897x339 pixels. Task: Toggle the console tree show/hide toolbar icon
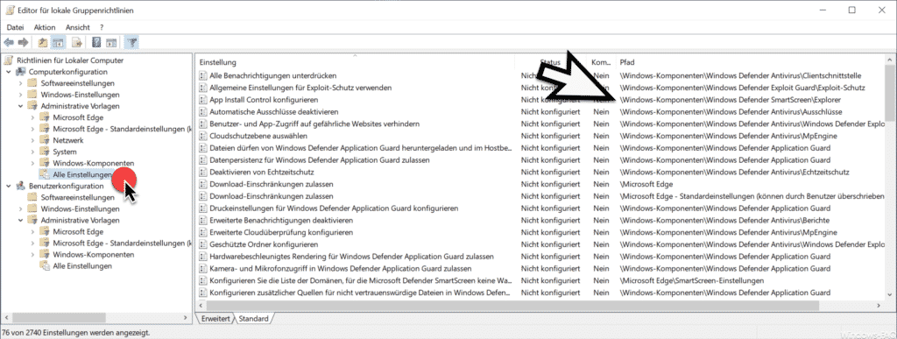tap(58, 42)
